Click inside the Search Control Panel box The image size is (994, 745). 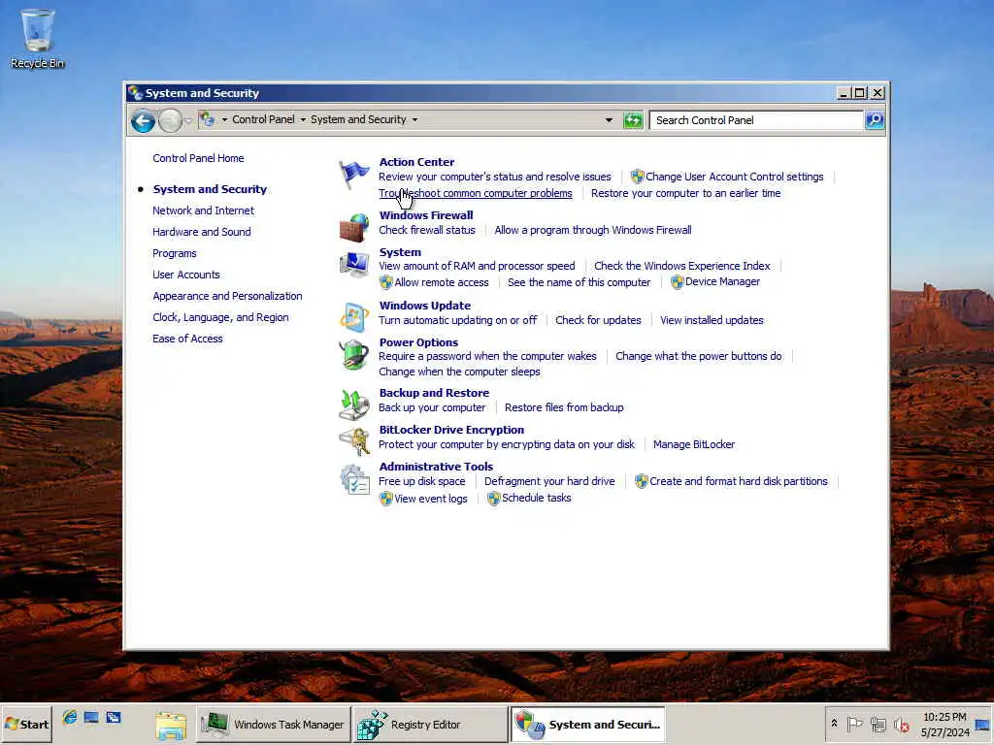pos(756,120)
